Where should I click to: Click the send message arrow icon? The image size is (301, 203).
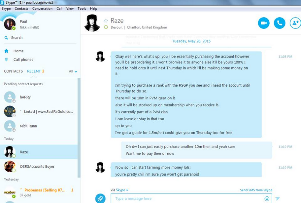(x=277, y=199)
